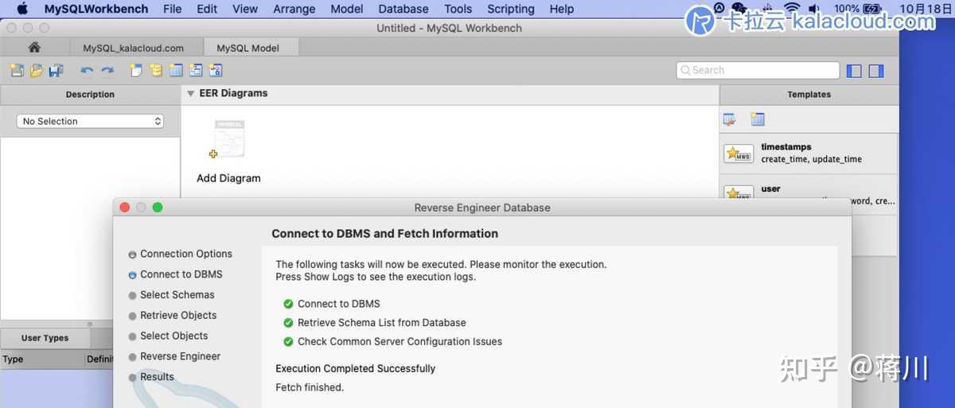This screenshot has height=408, width=955.
Task: Open the File menu
Action: 172,9
